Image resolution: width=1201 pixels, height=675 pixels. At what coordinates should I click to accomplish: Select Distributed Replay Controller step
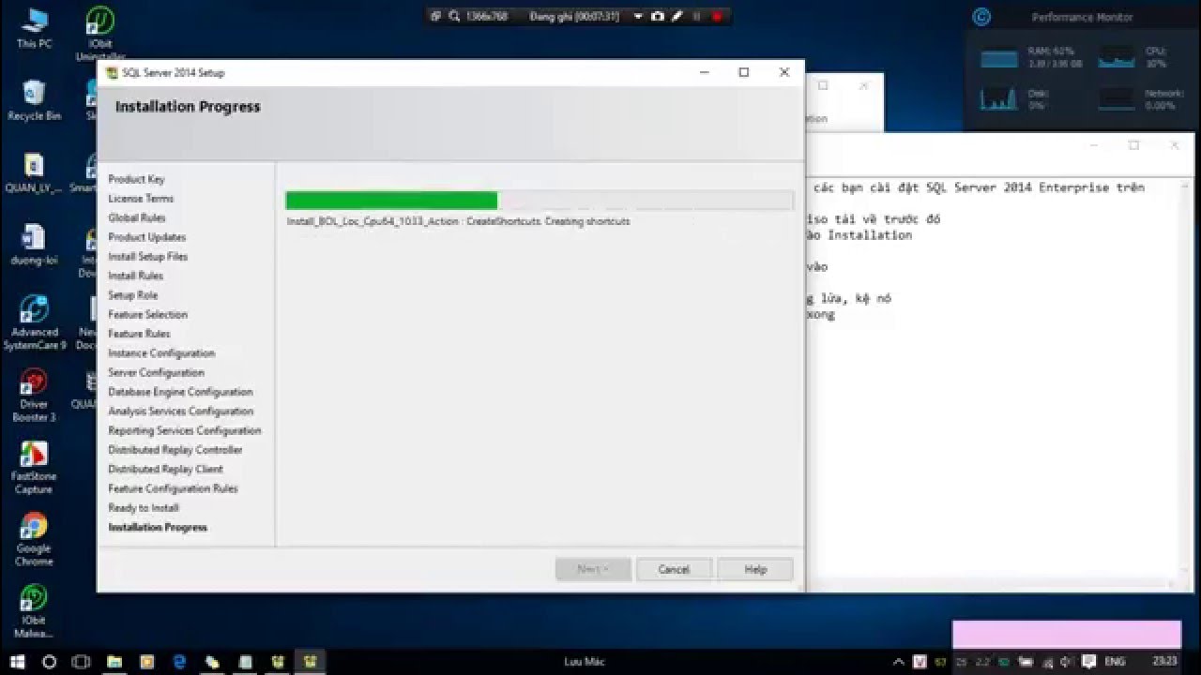click(x=175, y=450)
